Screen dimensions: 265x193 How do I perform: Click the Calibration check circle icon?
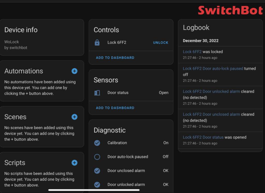tap(97, 143)
